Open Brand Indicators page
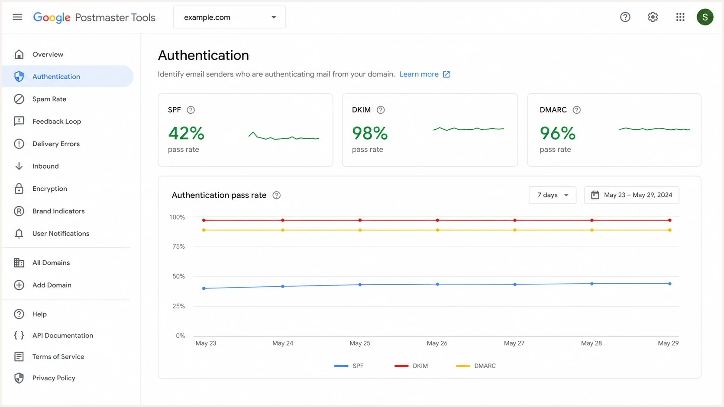The width and height of the screenshot is (724, 407). [58, 211]
